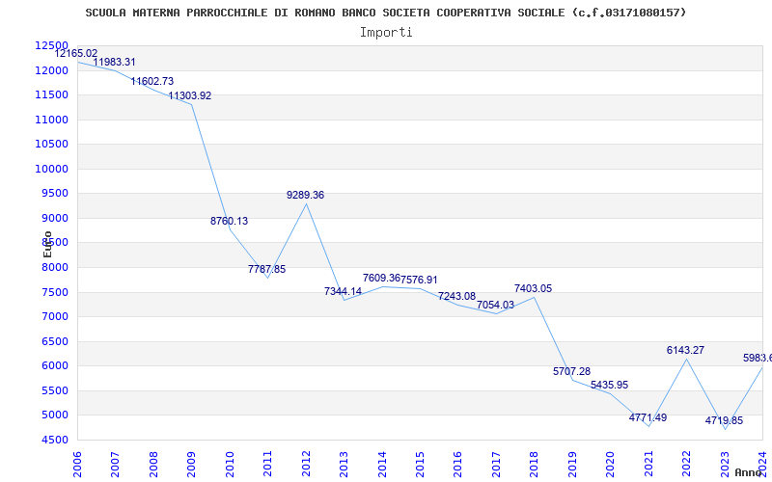Select data label 7787.85

pos(267,269)
